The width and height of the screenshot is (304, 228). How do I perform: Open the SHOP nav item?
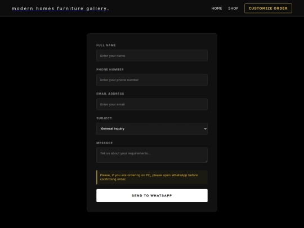pos(233,8)
